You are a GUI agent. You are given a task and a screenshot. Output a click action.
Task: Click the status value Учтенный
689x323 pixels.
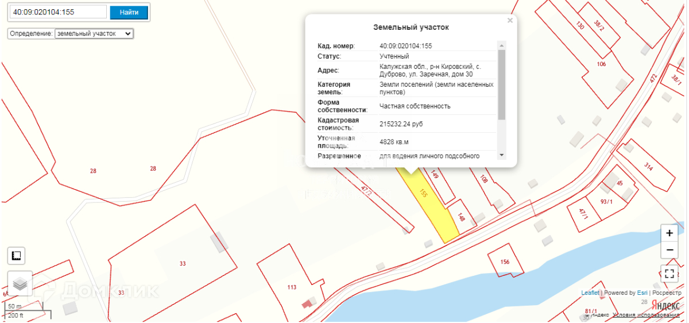click(394, 56)
